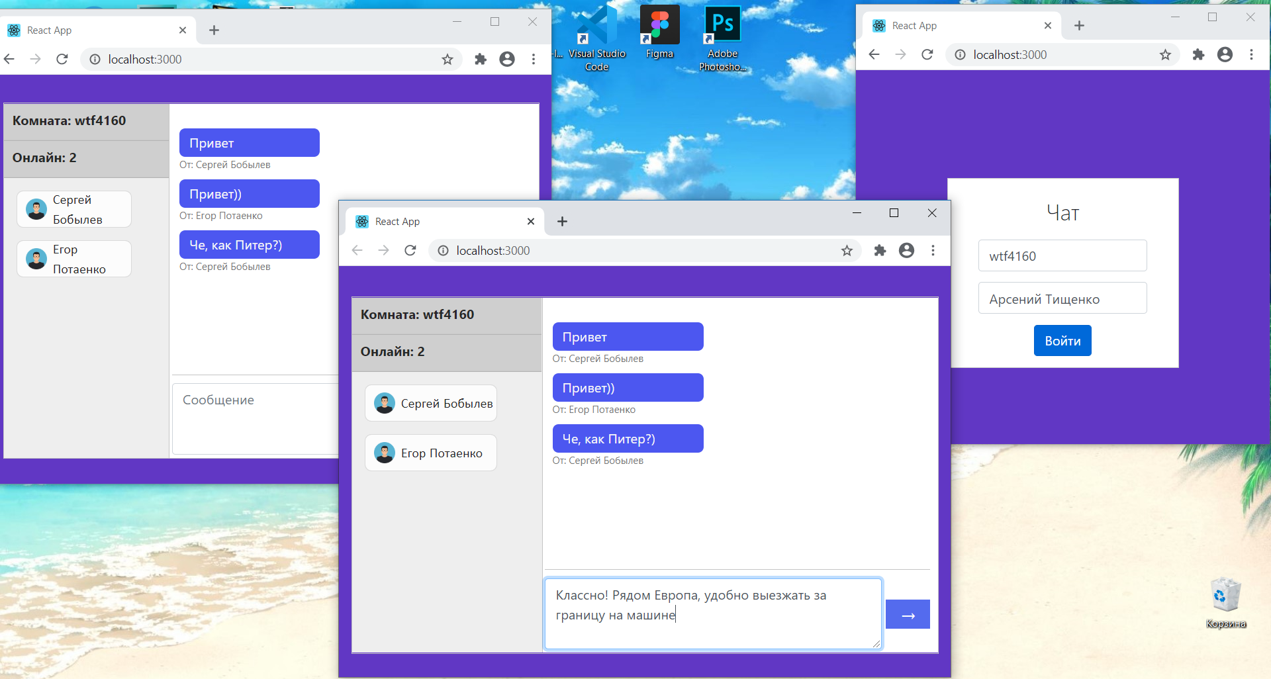Click the site info icon next to localhost:3000
This screenshot has width=1271, height=679.
(442, 250)
